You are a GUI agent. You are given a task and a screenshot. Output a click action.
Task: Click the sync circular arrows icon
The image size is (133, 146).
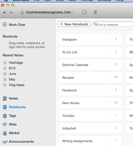pos(84,12)
